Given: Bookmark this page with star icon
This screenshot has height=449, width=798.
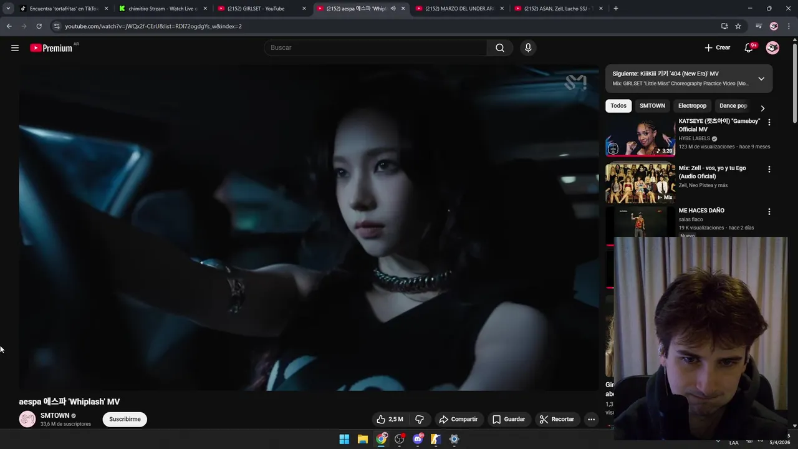Looking at the screenshot, I should (738, 26).
